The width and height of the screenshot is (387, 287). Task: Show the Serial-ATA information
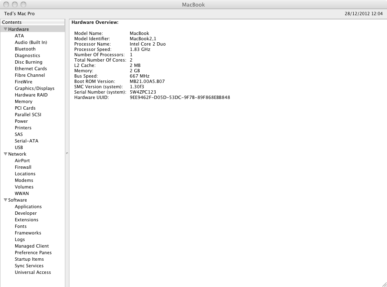(x=26, y=141)
